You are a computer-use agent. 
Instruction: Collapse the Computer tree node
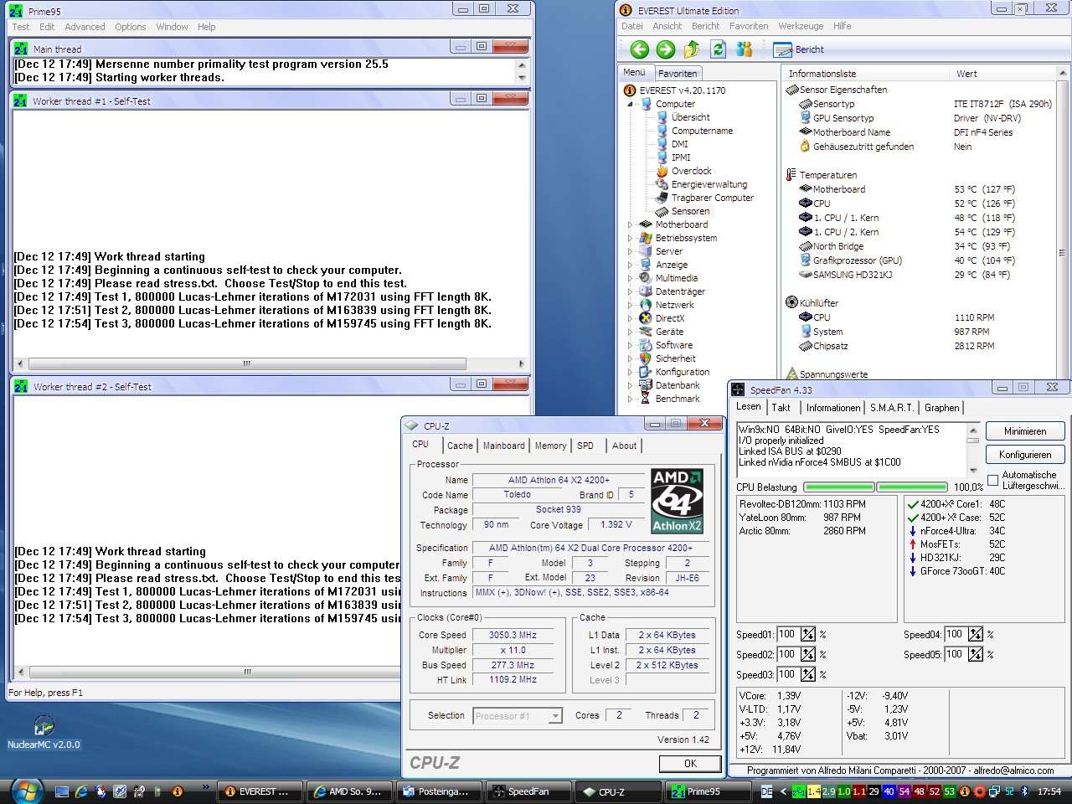point(631,104)
